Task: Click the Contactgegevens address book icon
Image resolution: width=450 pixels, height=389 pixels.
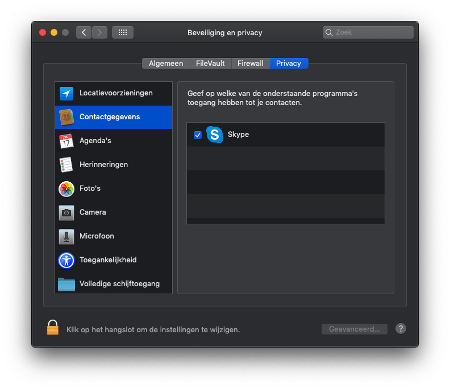Action: point(66,117)
